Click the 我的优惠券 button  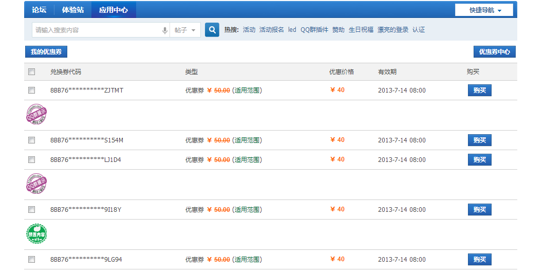point(46,52)
